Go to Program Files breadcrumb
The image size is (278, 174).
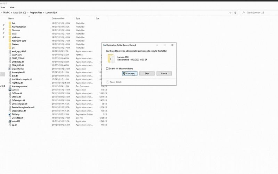(x=36, y=13)
